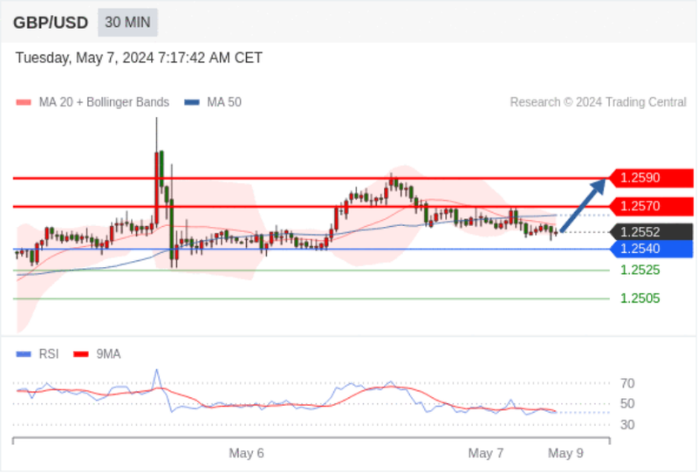
Task: Select the 1.2590 red resistance tag
Action: (651, 178)
